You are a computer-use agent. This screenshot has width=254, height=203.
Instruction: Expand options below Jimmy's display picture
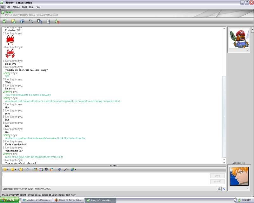coord(247,50)
